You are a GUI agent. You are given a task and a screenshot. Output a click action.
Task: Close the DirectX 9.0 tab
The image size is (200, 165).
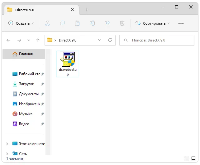[73, 10]
